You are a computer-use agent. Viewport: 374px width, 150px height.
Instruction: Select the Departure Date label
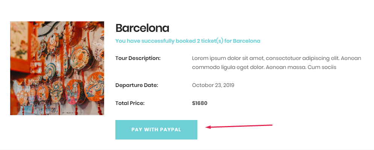[136, 85]
